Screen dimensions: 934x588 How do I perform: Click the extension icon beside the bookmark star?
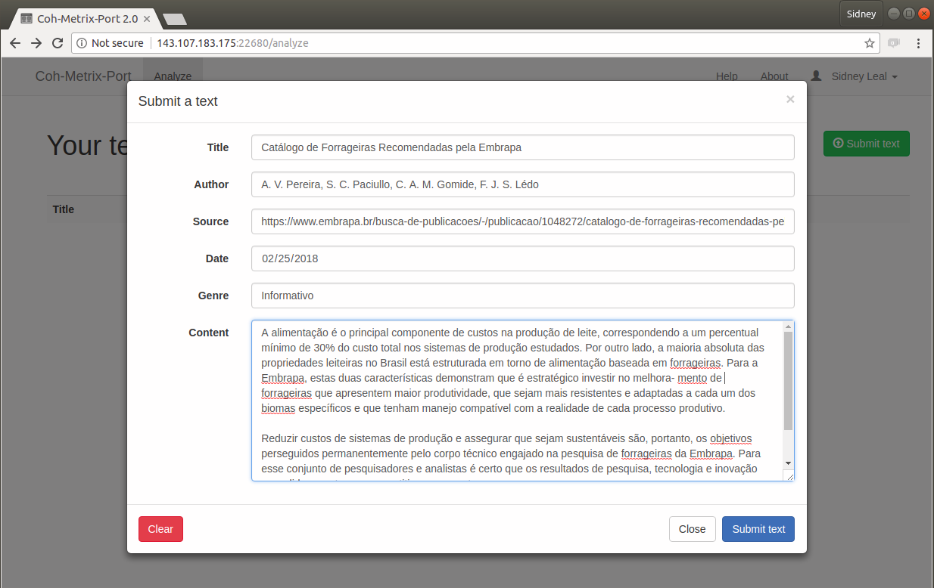(894, 43)
